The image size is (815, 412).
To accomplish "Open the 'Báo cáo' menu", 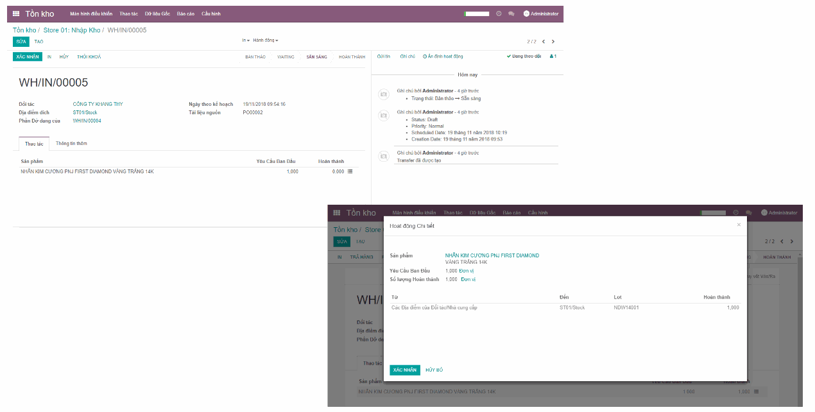I will pos(185,13).
